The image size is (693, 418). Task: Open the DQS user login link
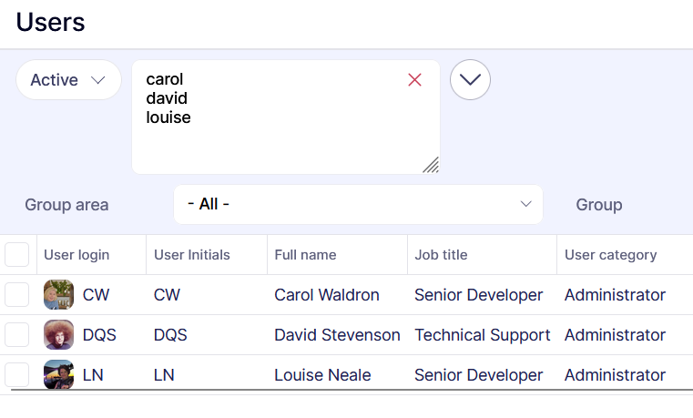99,335
